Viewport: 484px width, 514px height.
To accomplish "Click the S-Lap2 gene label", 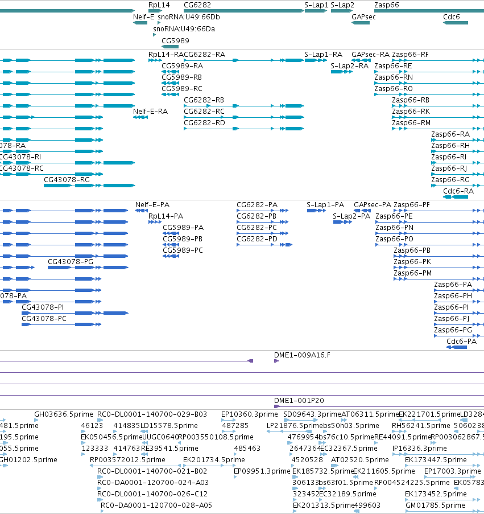I will [x=342, y=5].
